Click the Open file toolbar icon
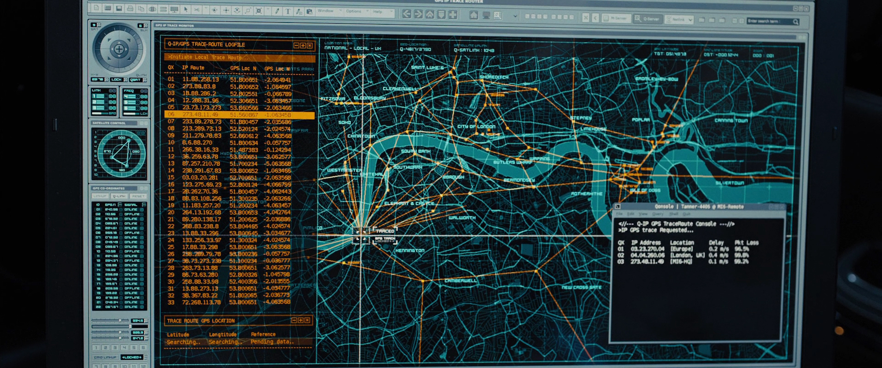This screenshot has width=882, height=368. pyautogui.click(x=107, y=8)
